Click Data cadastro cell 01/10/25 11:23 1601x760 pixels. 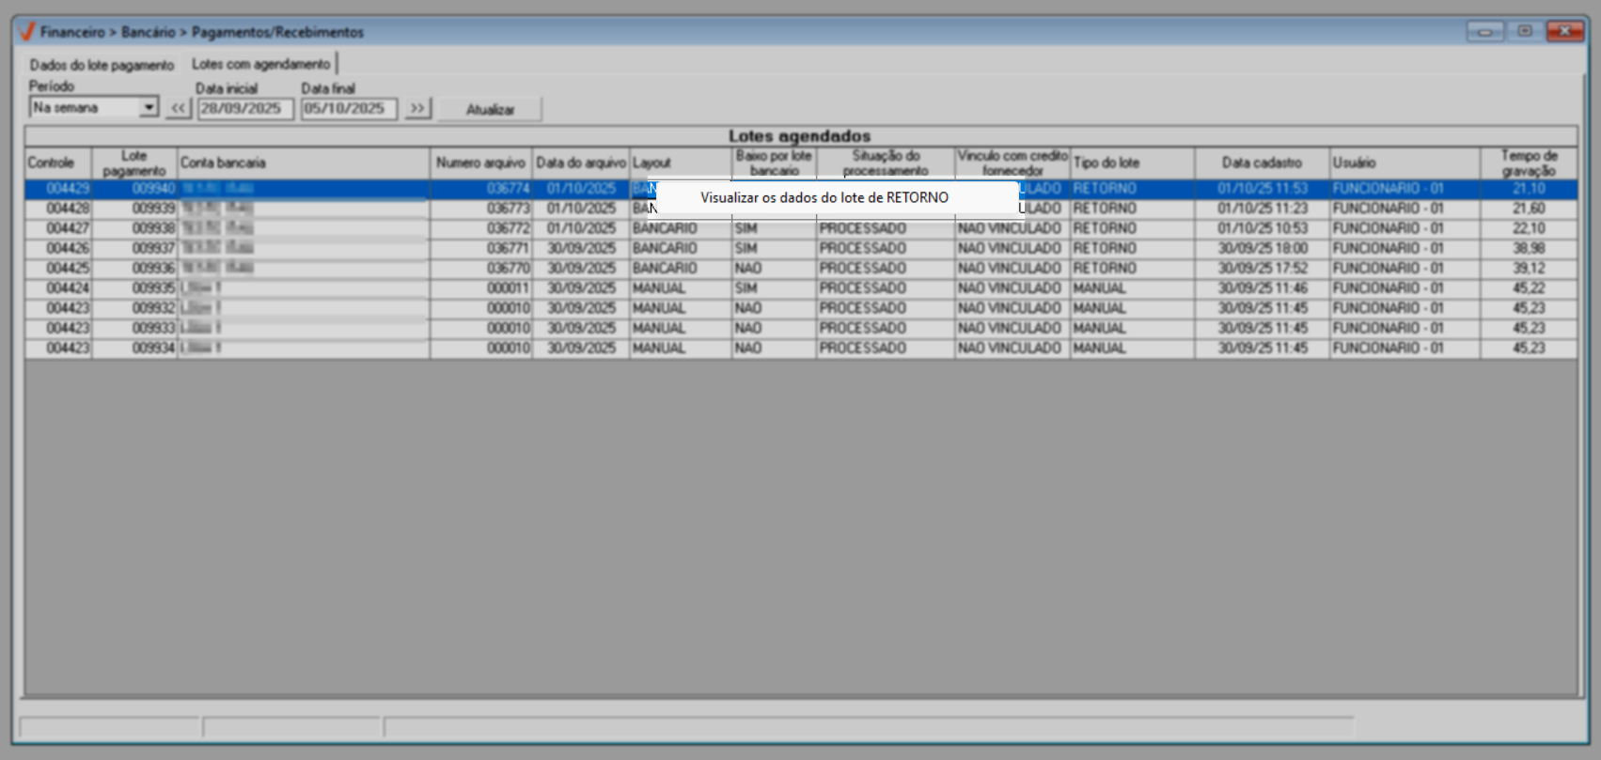tap(1263, 209)
